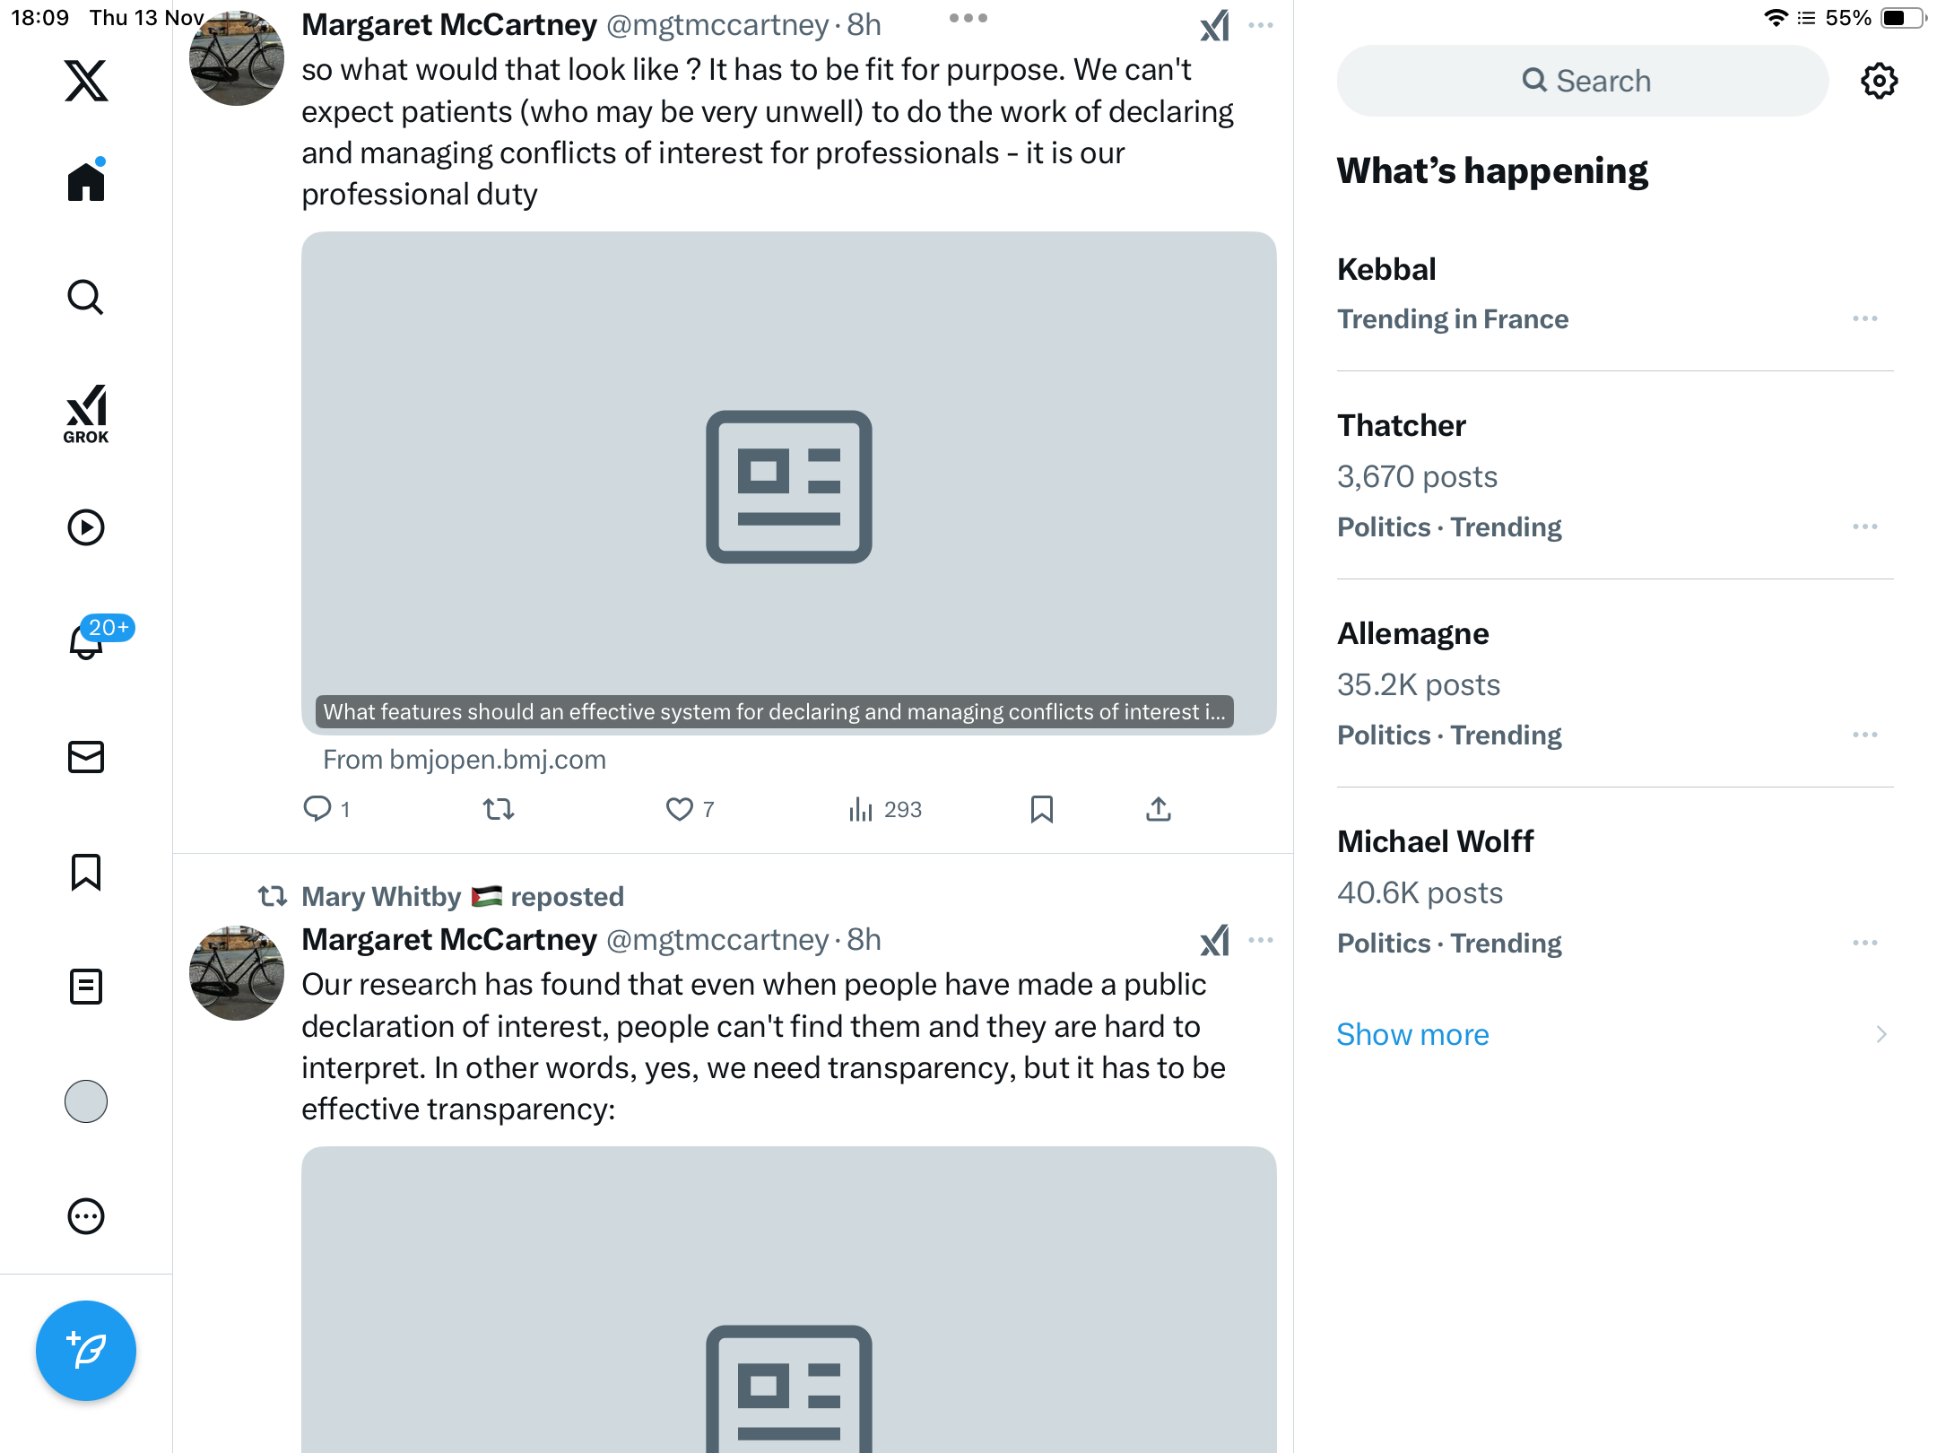The width and height of the screenshot is (1937, 1453).
Task: Open notifications bell with 20+ badge
Action: pos(86,641)
